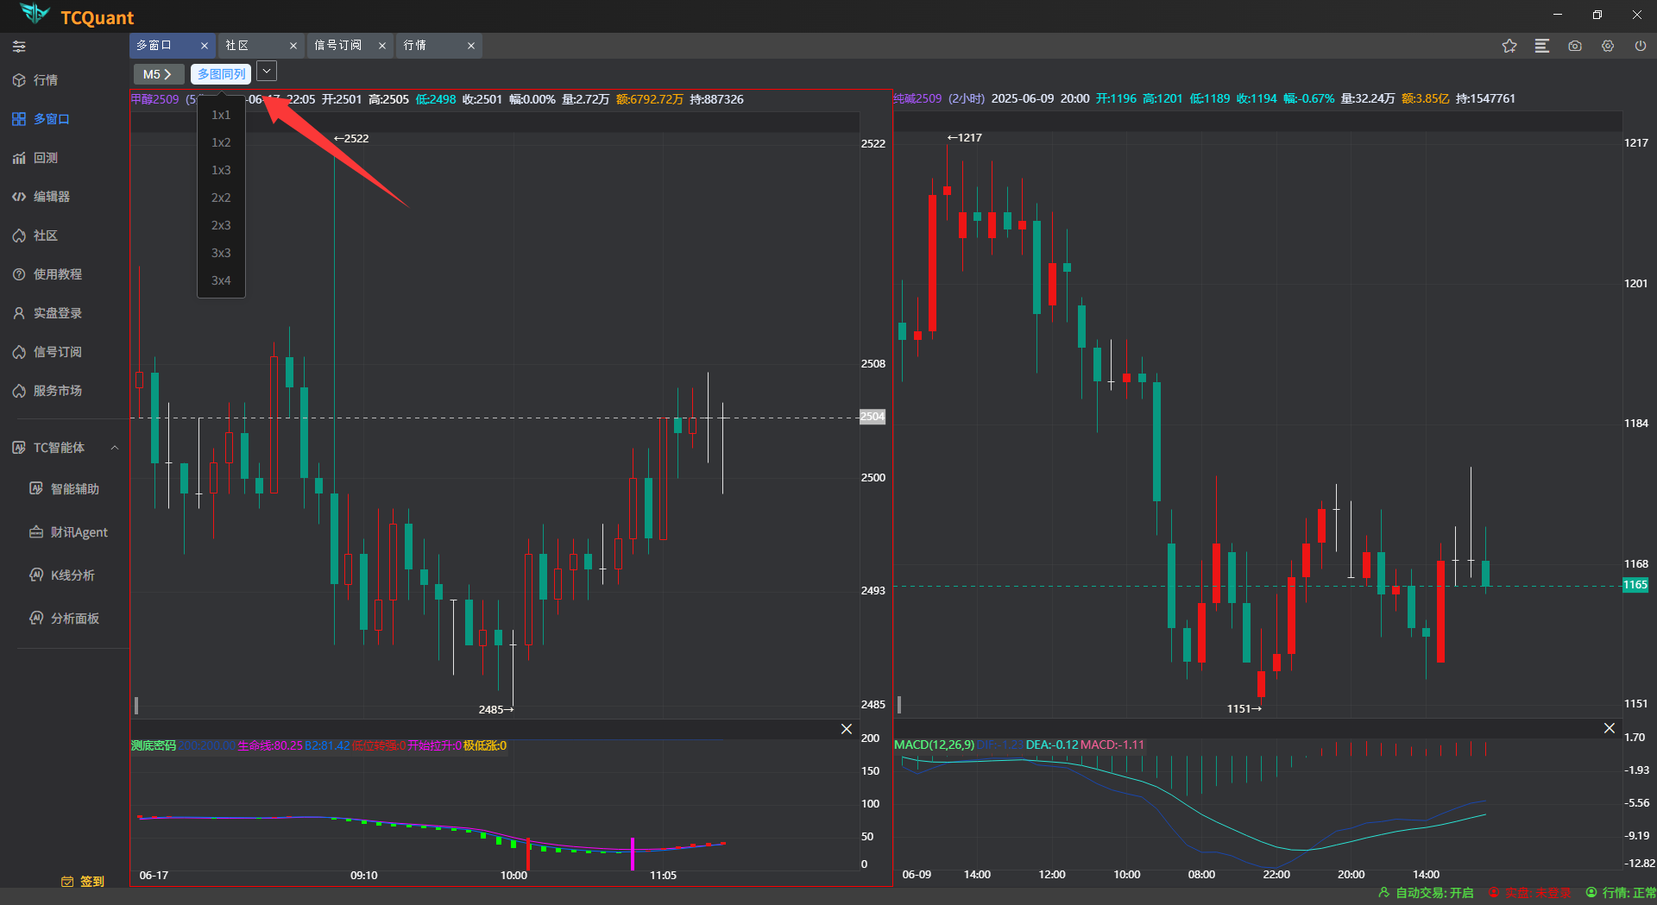Click the 签到 check-in button

point(84,881)
